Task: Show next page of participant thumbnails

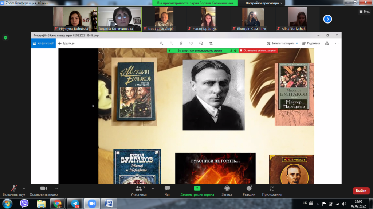Action: pyautogui.click(x=327, y=19)
